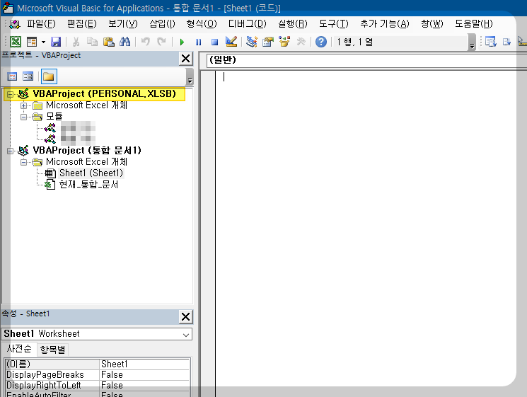Open the Object Browser icon
527x397 pixels.
(x=284, y=42)
